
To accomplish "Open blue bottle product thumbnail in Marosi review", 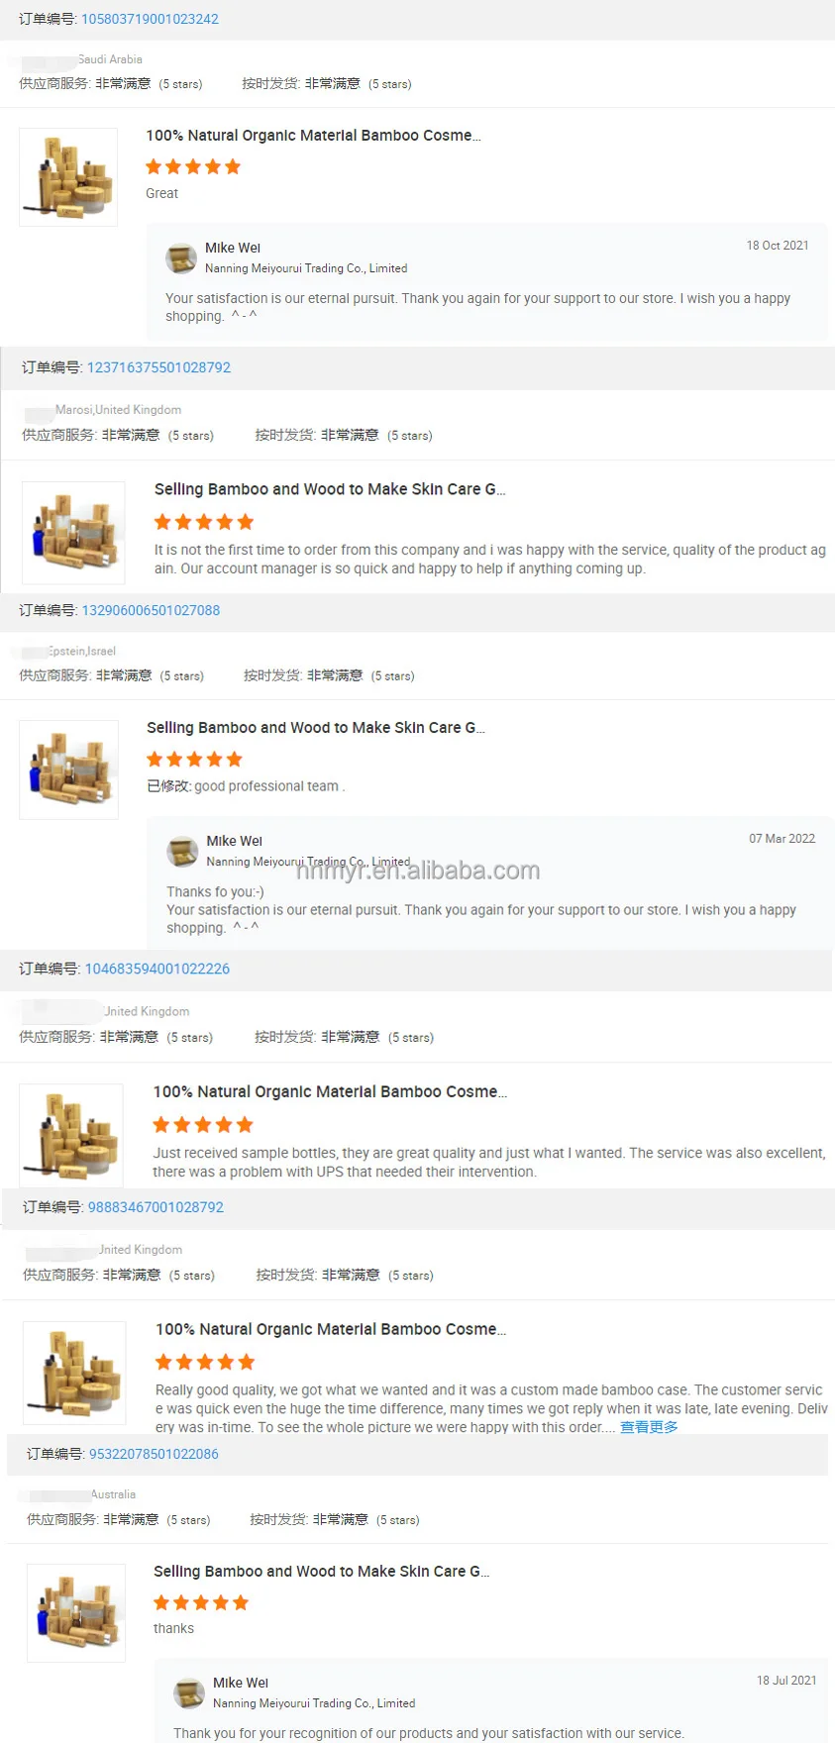I will tap(73, 533).
